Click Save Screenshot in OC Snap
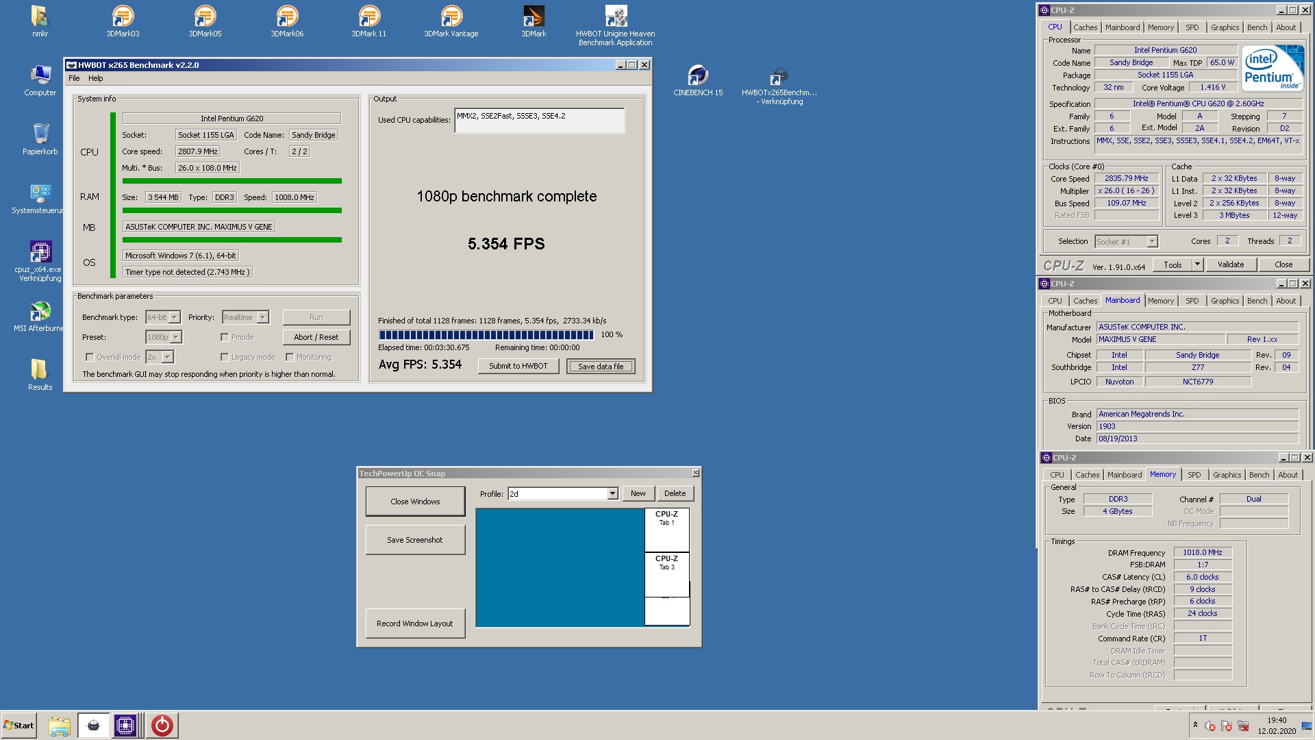The width and height of the screenshot is (1315, 740). (415, 540)
